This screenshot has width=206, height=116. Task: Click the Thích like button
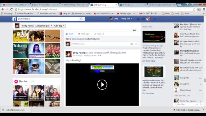click(x=69, y=34)
